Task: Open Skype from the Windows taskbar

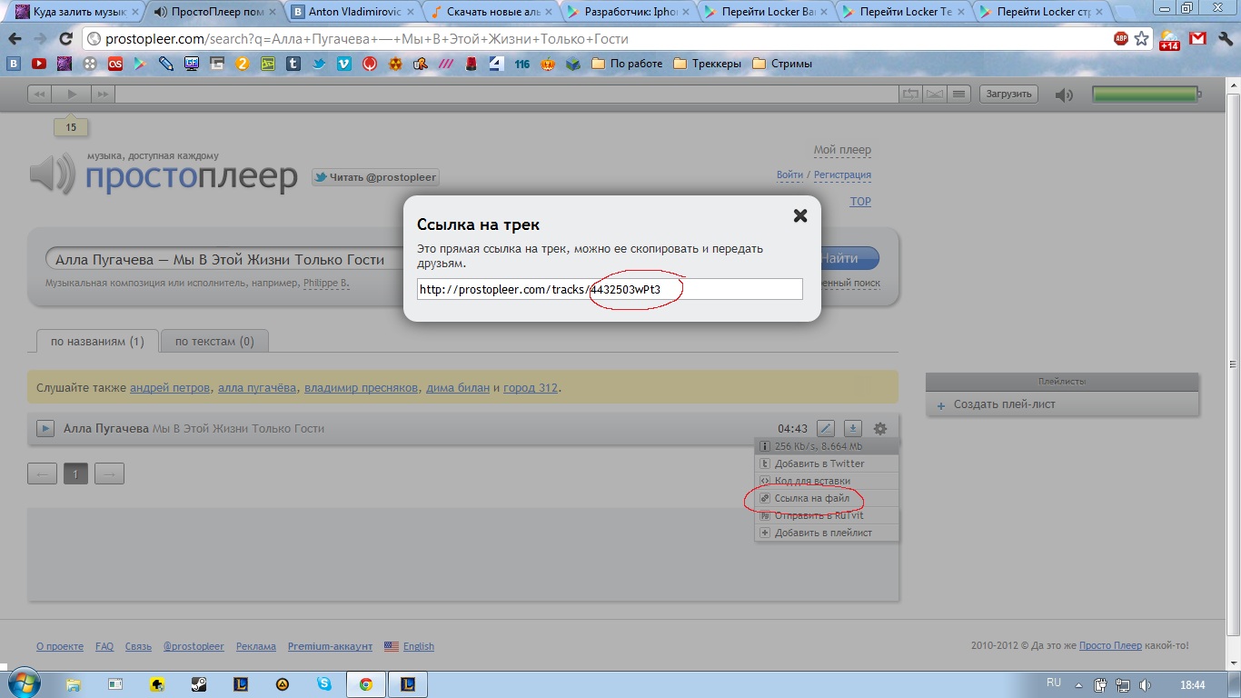Action: click(324, 683)
